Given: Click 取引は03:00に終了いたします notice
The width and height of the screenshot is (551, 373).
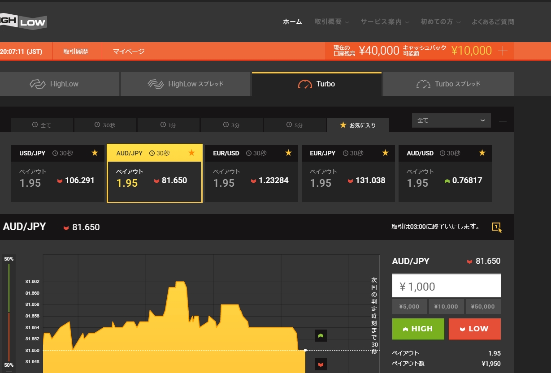Looking at the screenshot, I should (436, 227).
